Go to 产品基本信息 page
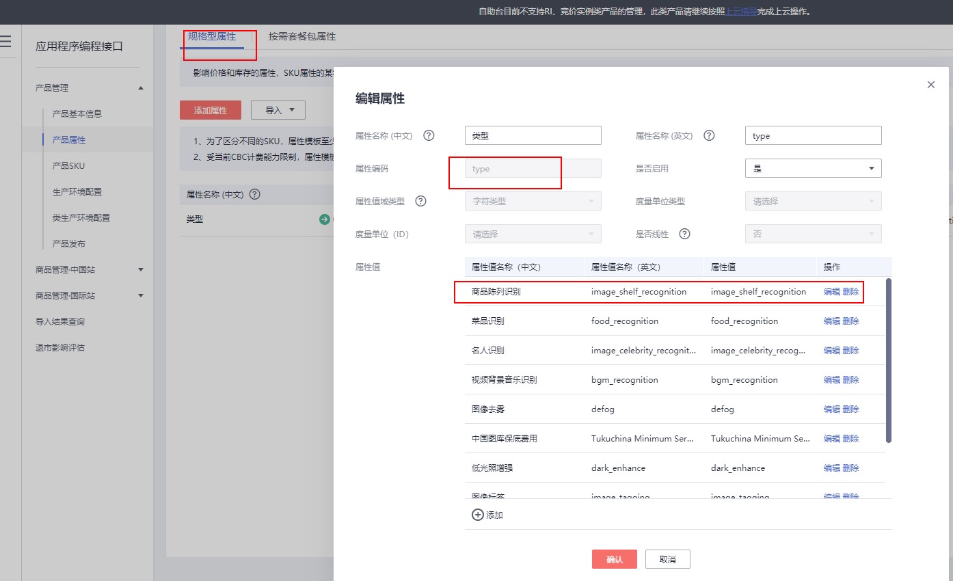 point(77,113)
